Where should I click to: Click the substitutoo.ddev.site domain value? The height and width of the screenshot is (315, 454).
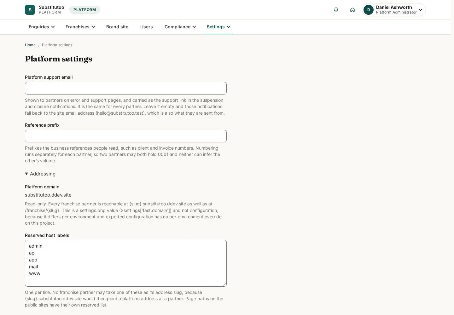pyautogui.click(x=48, y=195)
